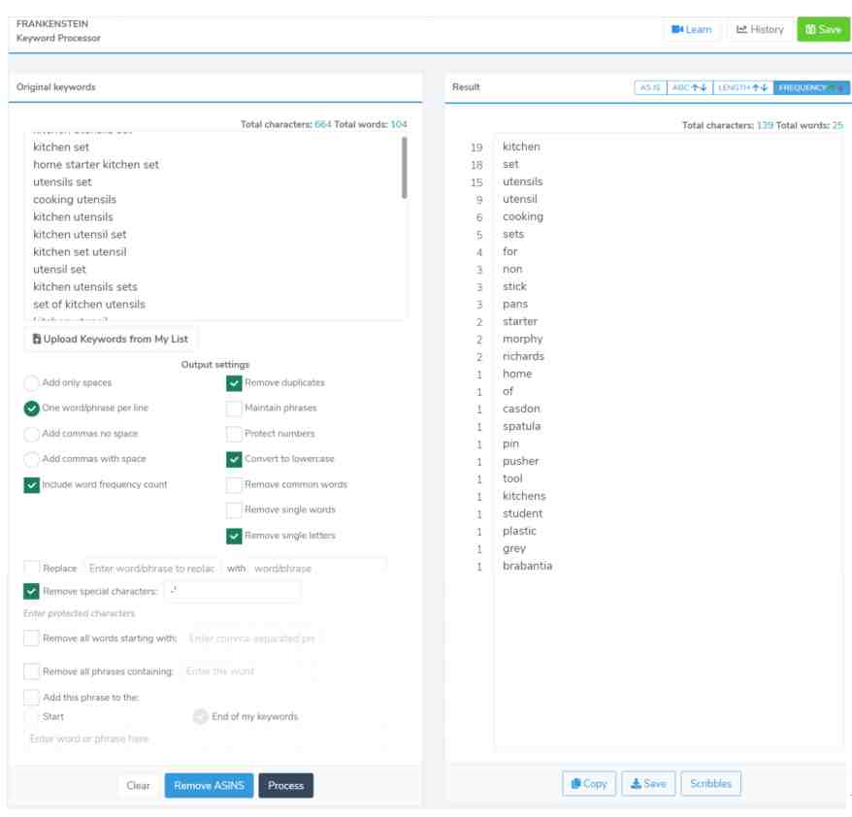
Task: Select Add commas no space option
Action: (x=31, y=434)
